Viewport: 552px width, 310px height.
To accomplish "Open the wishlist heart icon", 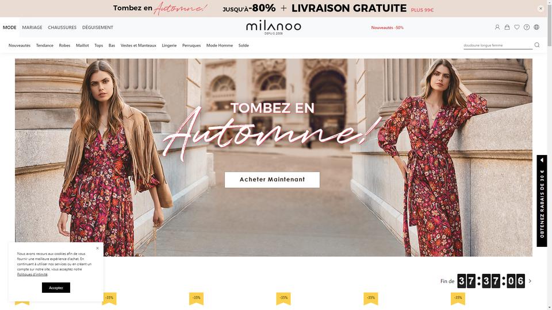I will (x=517, y=27).
